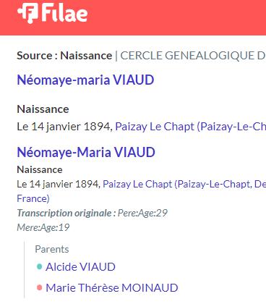Open the second Néomaye-Maria VIAUD record link
The width and height of the screenshot is (266, 304).
(86, 152)
